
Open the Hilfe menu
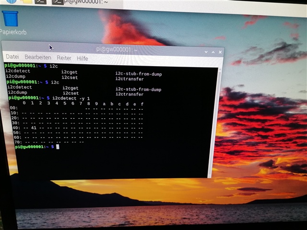[82, 58]
